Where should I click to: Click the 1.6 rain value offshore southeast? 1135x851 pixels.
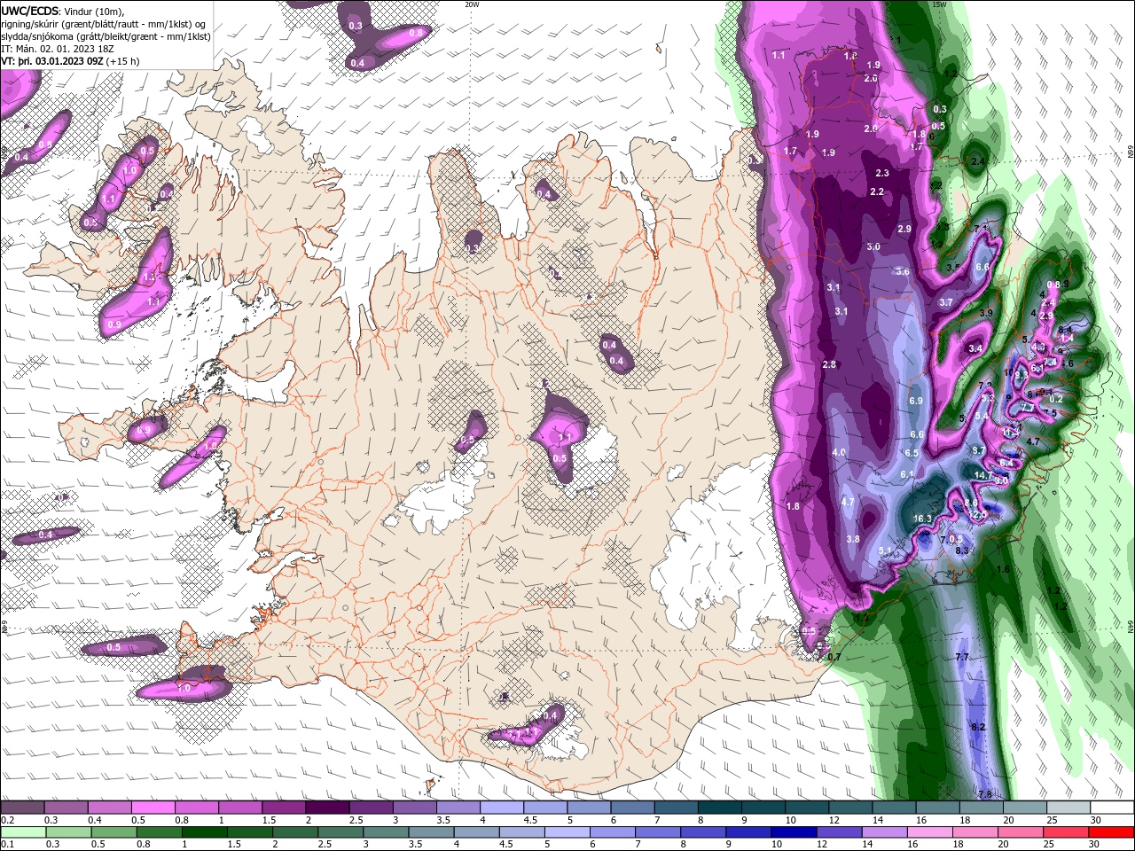click(1003, 569)
